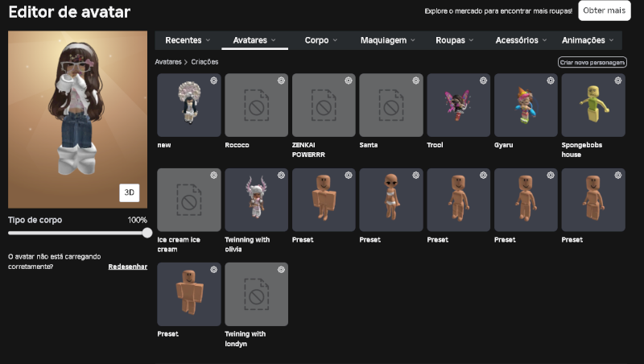Select the Trool avatar thumbnail
This screenshot has height=364, width=644.
pos(458,105)
